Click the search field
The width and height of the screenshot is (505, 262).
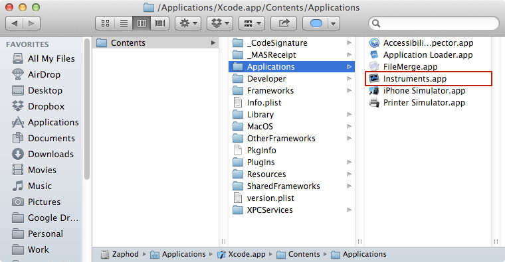pyautogui.click(x=434, y=23)
